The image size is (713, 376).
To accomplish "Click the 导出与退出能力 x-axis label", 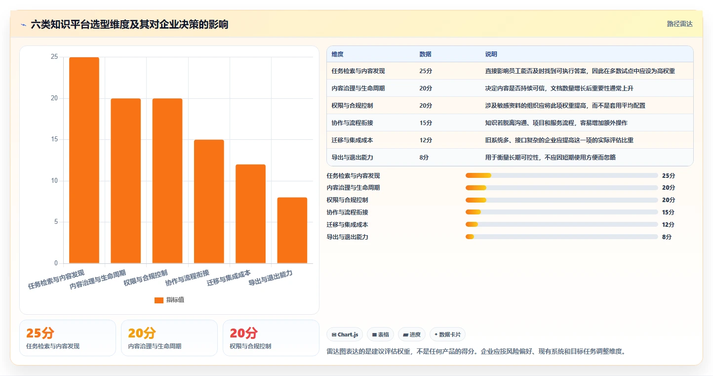I will pyautogui.click(x=271, y=278).
